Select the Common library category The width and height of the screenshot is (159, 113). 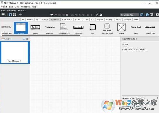(x=55, y=19)
